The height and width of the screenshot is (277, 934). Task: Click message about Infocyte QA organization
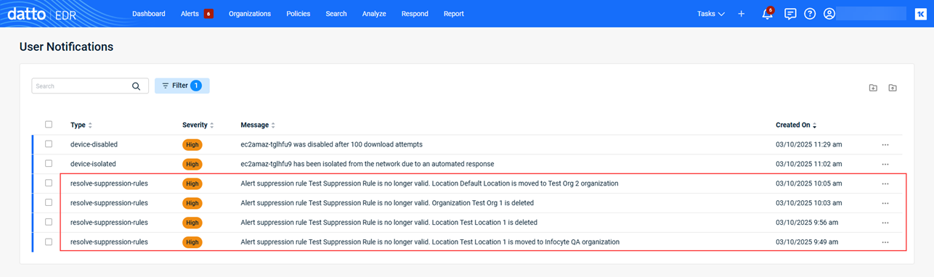click(x=430, y=242)
